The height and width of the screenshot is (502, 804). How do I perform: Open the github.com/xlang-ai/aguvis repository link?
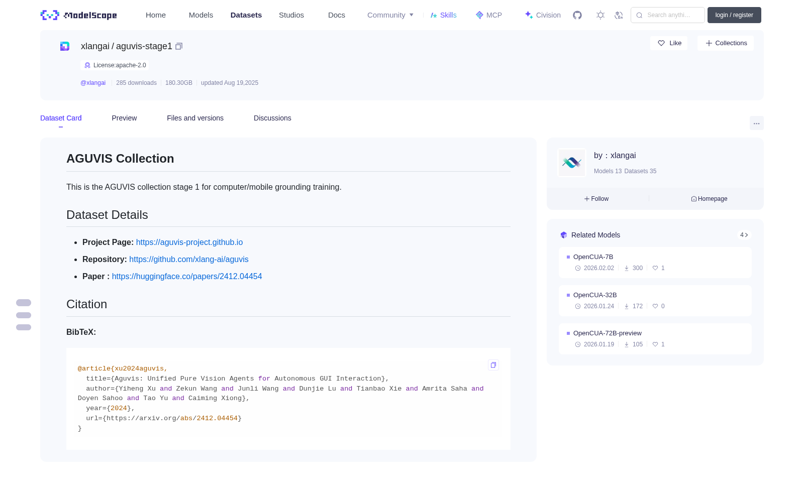(x=189, y=259)
